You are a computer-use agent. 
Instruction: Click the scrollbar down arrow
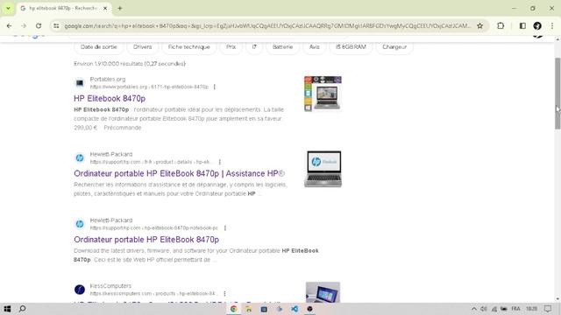coord(557,299)
